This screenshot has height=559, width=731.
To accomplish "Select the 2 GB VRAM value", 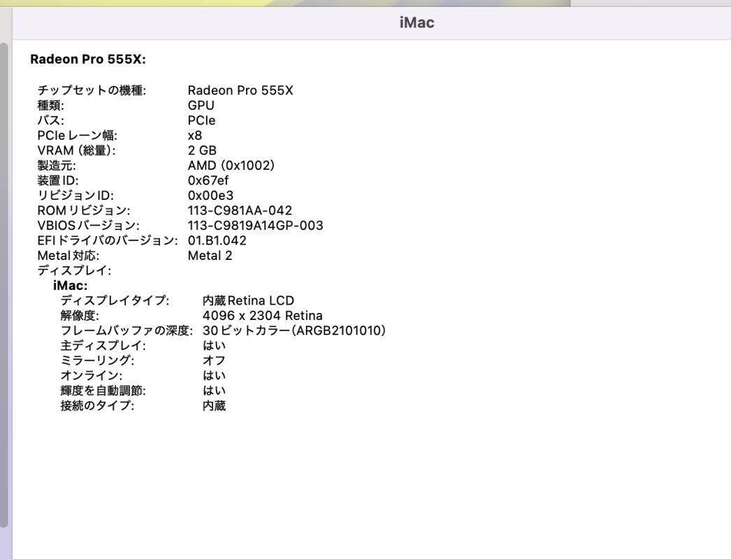I will pyautogui.click(x=203, y=151).
